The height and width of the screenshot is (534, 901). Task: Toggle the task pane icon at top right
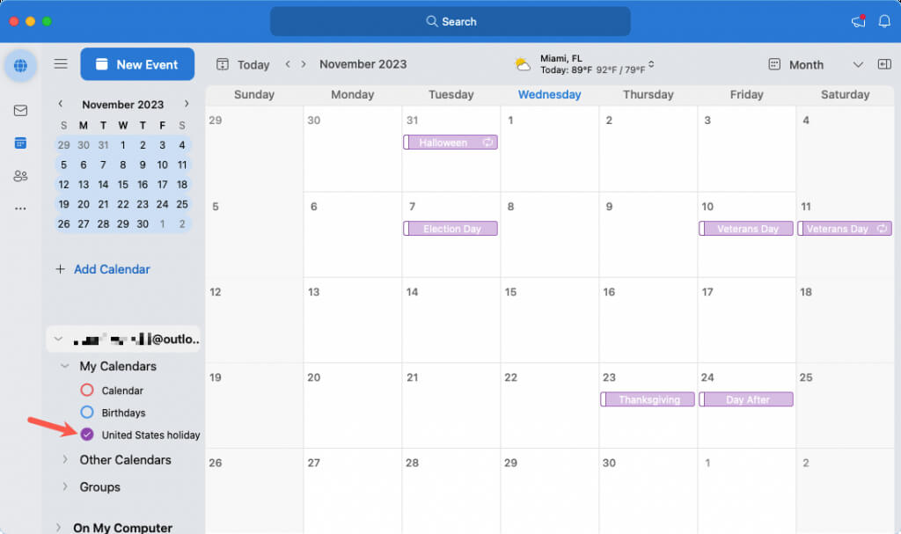(x=884, y=64)
